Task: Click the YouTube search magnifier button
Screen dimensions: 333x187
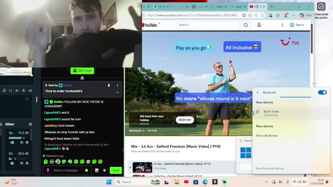Action: (x=246, y=25)
